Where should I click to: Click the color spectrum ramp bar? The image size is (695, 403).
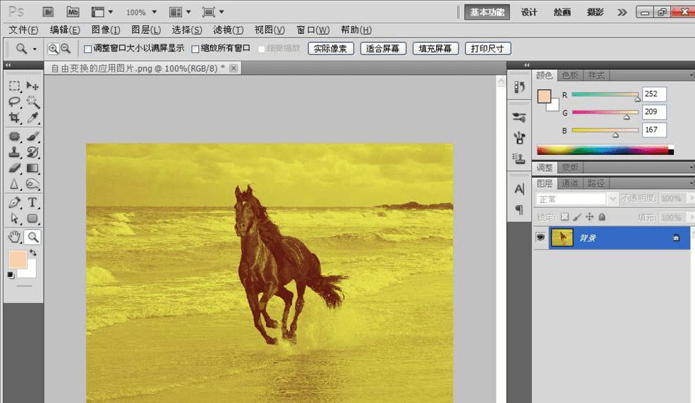point(604,149)
